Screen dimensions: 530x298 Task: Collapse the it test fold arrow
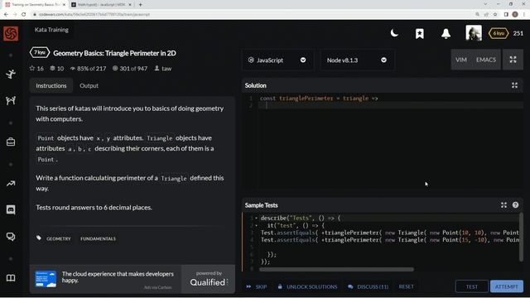click(256, 225)
